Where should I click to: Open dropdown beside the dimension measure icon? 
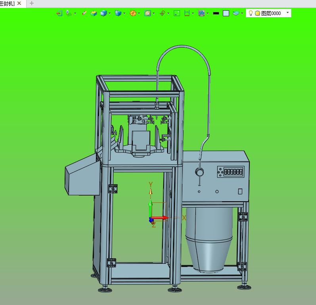point(193,13)
